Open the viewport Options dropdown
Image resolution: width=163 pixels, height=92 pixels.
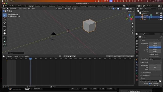click(131, 11)
